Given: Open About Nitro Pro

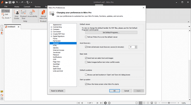Looking at the screenshot, I should click(x=43, y=14).
